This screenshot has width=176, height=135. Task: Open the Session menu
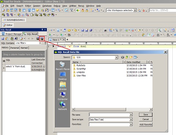click(37, 6)
